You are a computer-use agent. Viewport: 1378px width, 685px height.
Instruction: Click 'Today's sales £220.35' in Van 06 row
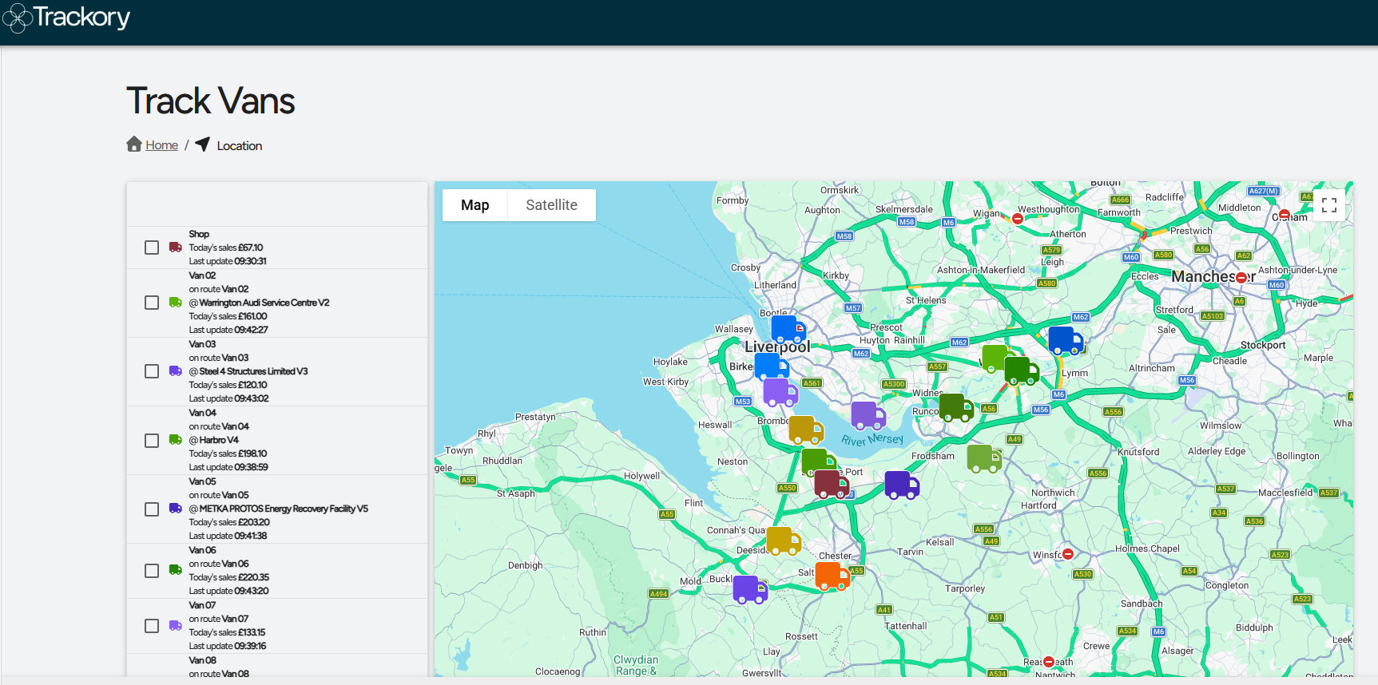point(229,577)
